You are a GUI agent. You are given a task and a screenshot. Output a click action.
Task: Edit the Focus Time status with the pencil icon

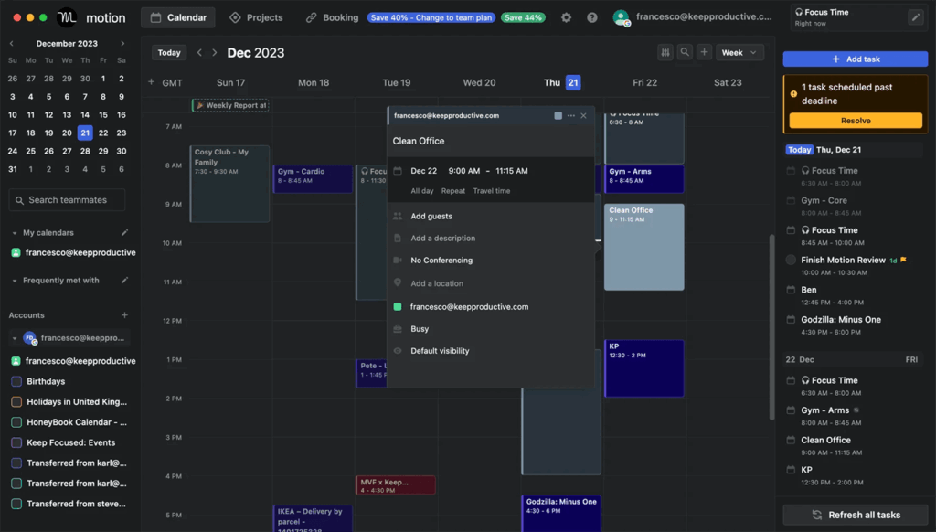[x=915, y=17]
